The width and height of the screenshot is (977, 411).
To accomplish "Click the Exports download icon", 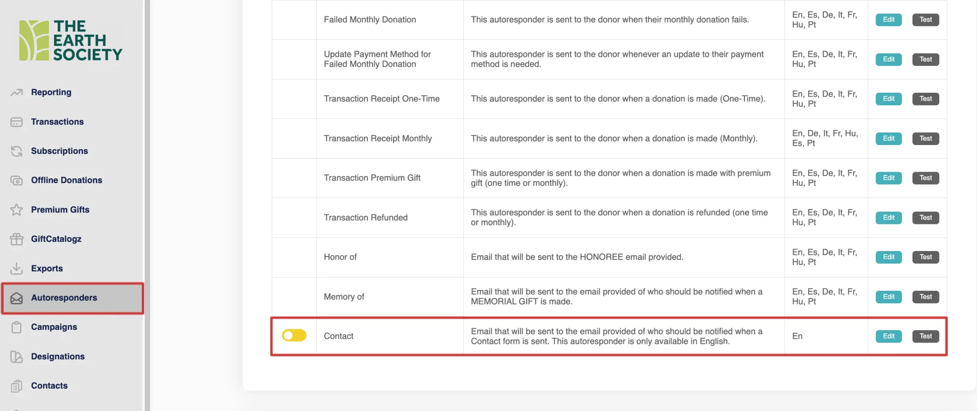I will pyautogui.click(x=16, y=268).
